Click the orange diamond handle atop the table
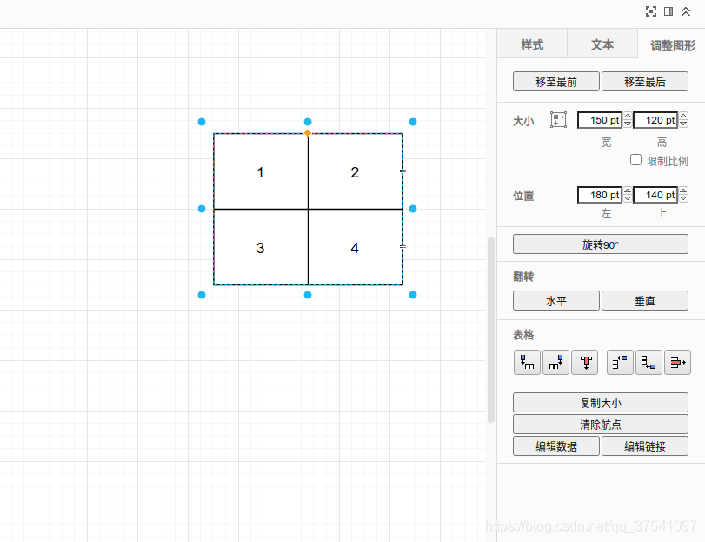 [x=308, y=133]
